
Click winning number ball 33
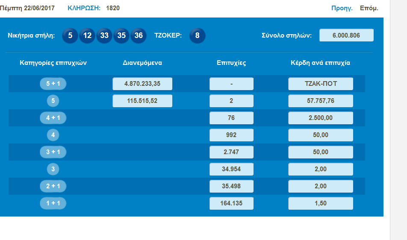click(104, 35)
